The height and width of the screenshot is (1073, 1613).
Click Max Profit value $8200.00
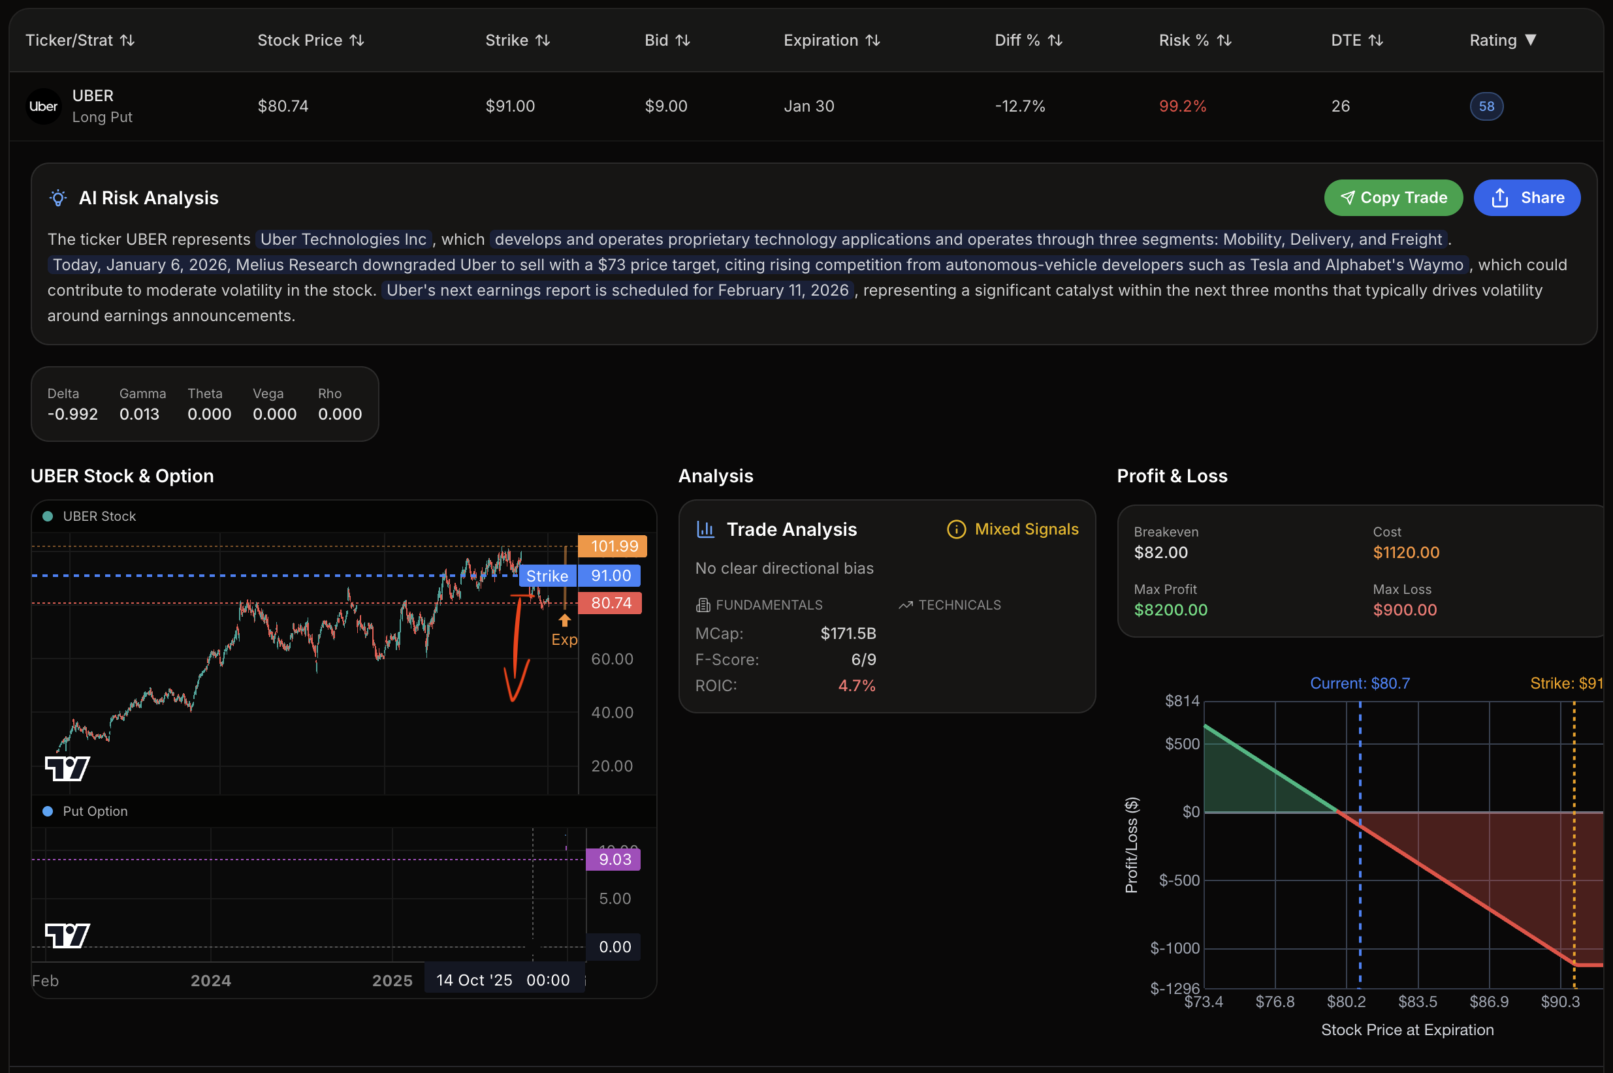[1170, 610]
